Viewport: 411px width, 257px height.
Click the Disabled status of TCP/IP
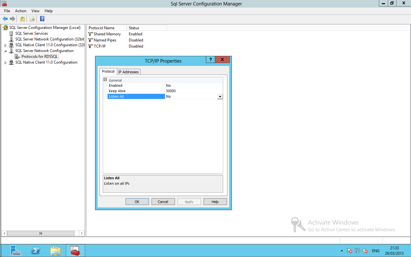coord(136,46)
